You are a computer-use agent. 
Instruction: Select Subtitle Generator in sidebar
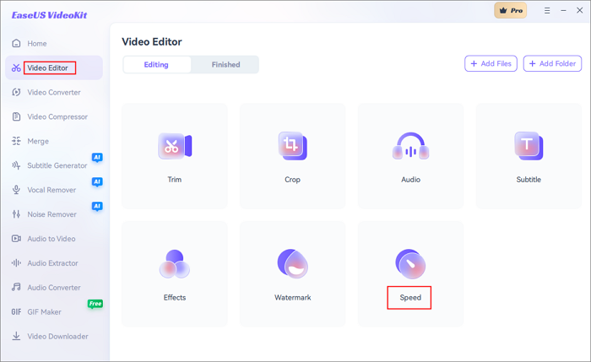click(57, 166)
